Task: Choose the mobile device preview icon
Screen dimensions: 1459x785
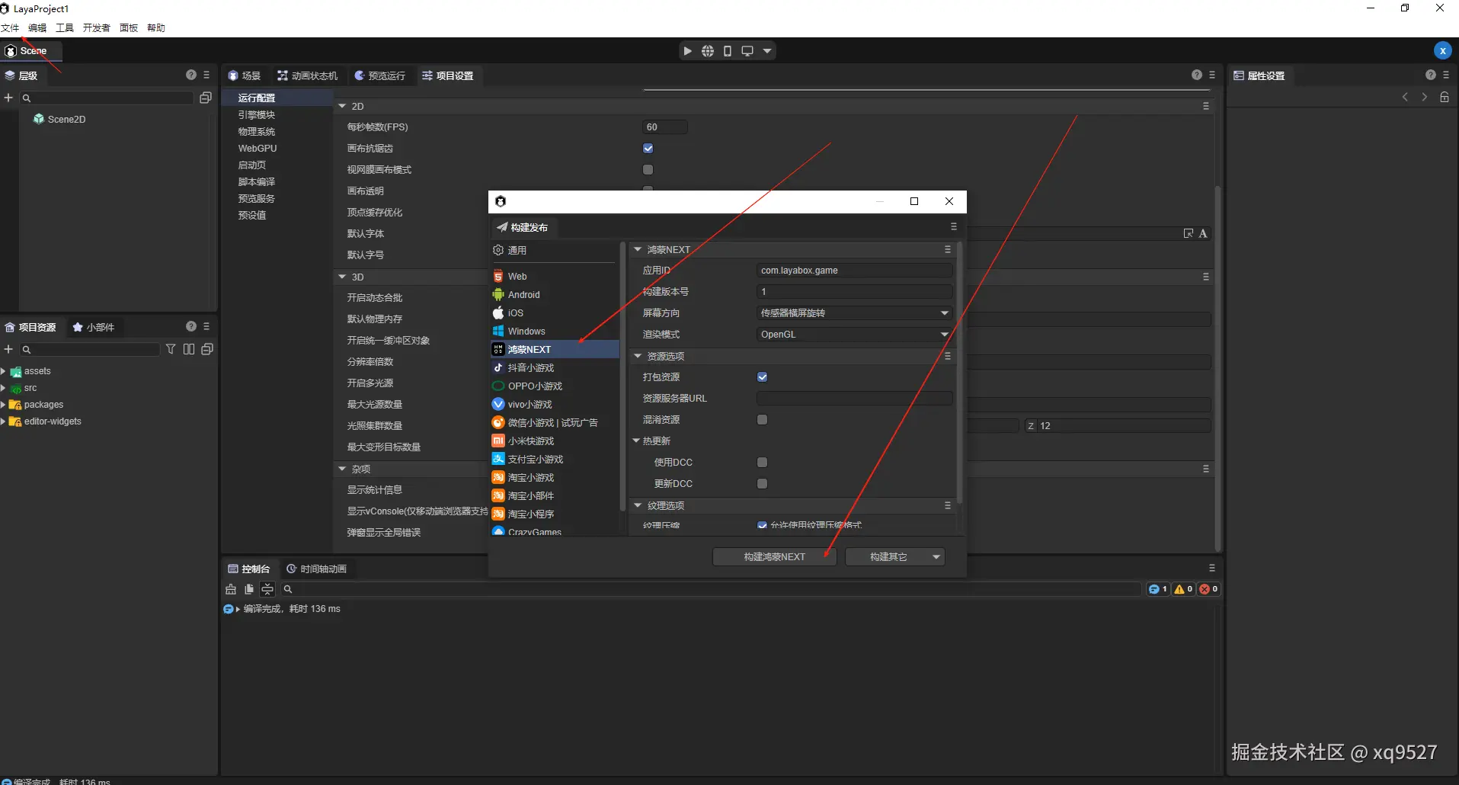Action: click(x=728, y=51)
